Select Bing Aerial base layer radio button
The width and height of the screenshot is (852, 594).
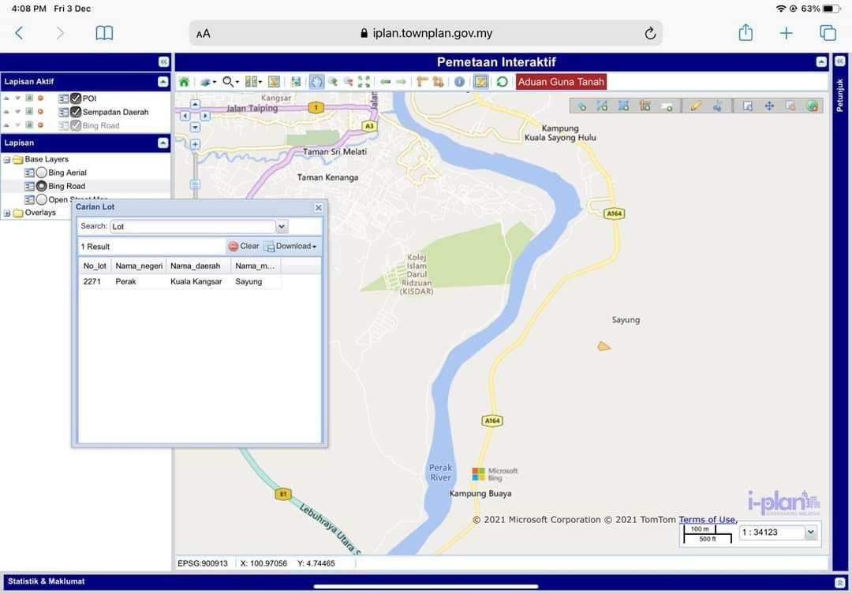pos(42,173)
